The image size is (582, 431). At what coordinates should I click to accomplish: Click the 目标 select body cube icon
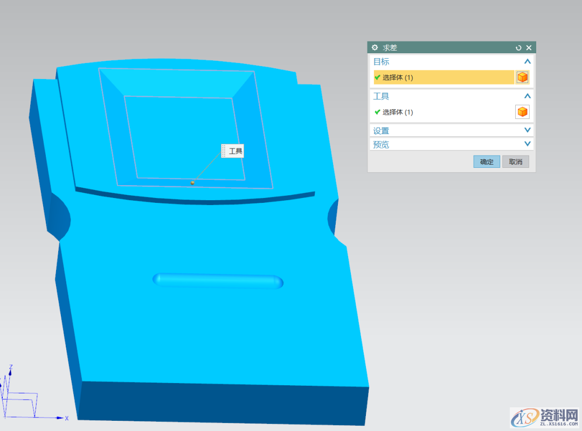click(522, 77)
